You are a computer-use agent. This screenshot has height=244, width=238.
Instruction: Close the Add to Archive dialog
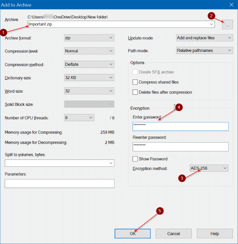click(232, 5)
